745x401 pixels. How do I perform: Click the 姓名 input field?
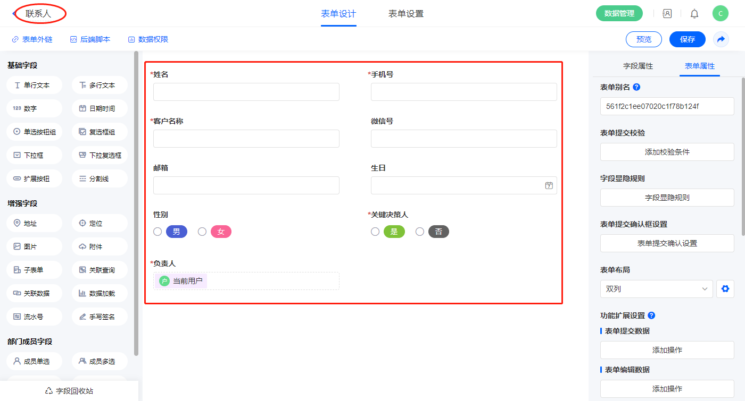[x=246, y=92]
